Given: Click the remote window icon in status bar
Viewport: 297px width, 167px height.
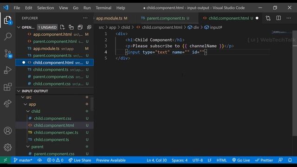Looking at the screenshot, I should click(x=6, y=160).
